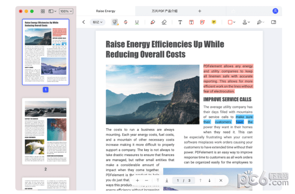Viewport: 295px width, 194px height.
Task: Select the text comment T tool
Action: click(x=180, y=22)
